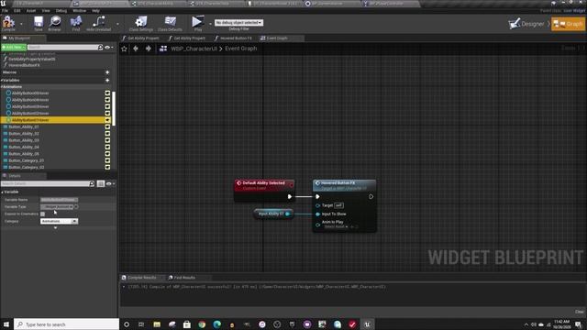
Task: Open the debug object filter dropdown
Action: click(238, 23)
